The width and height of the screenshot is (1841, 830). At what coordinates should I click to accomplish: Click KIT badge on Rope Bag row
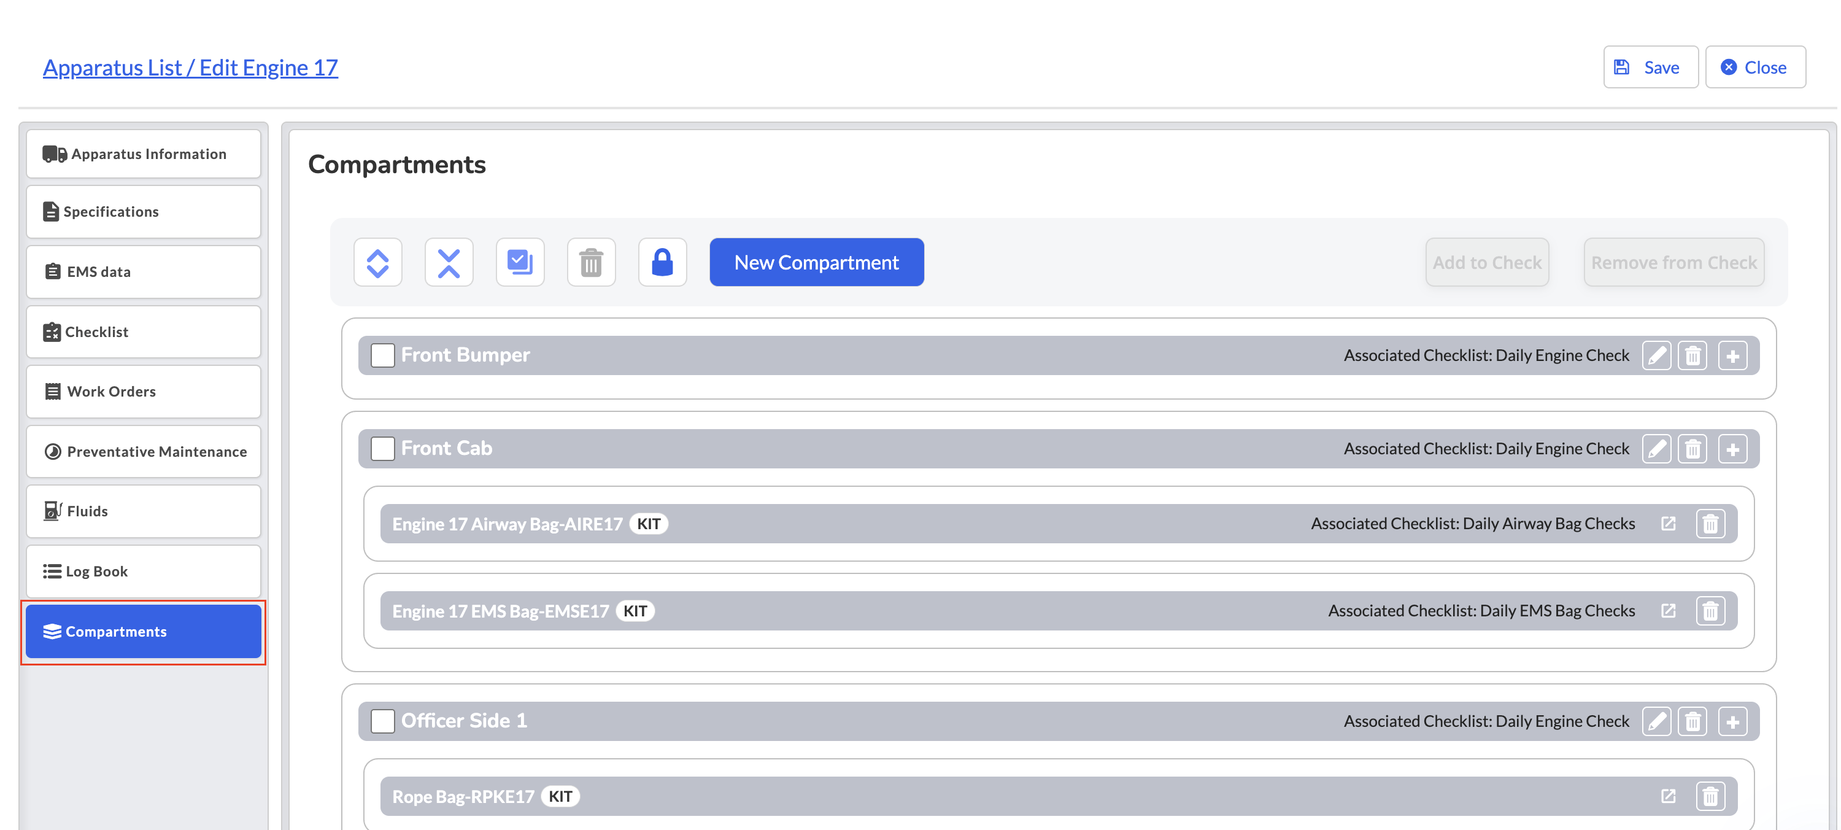[x=560, y=796]
